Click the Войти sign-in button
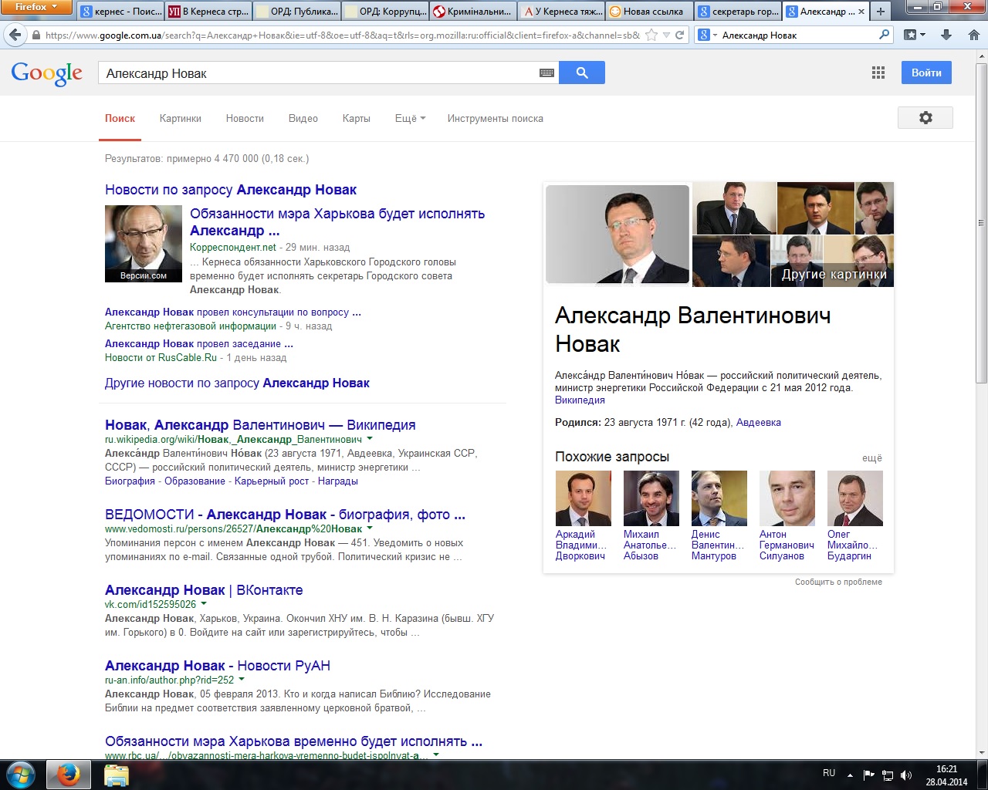This screenshot has height=790, width=988. (925, 73)
